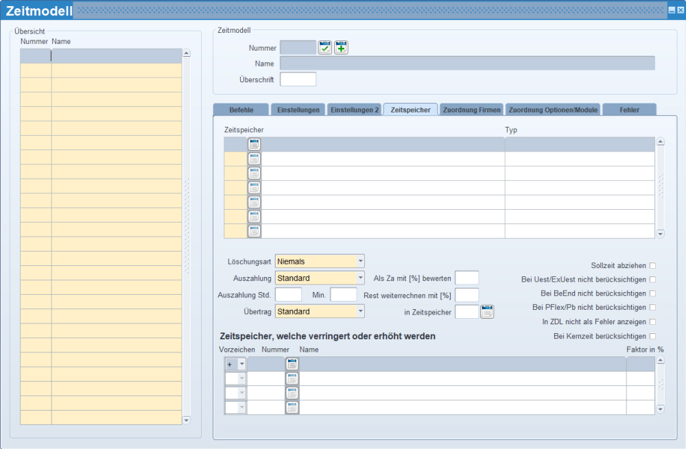Show the Fehler tab
The width and height of the screenshot is (686, 449).
click(x=629, y=110)
